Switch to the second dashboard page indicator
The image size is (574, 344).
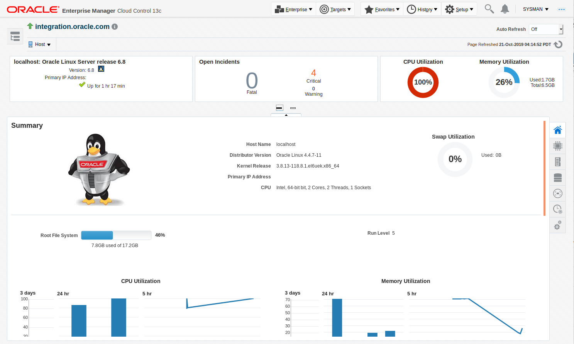pyautogui.click(x=293, y=108)
